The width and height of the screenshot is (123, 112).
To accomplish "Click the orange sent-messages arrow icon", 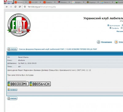I will tap(116, 42).
